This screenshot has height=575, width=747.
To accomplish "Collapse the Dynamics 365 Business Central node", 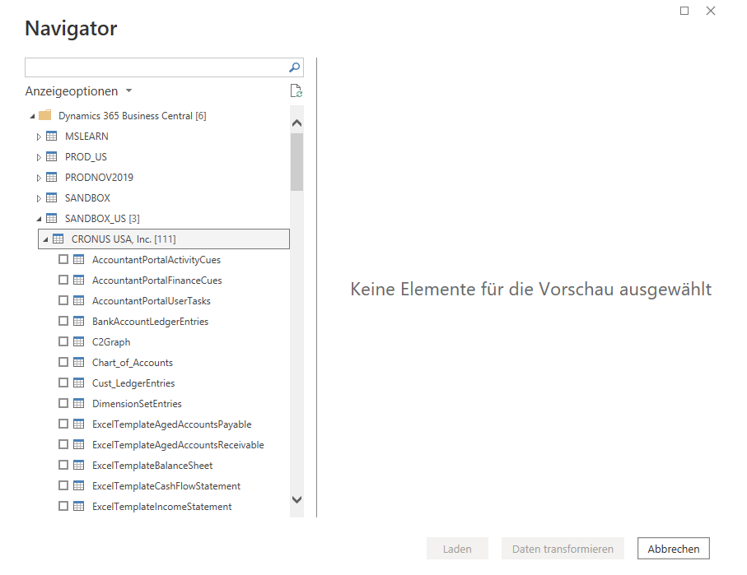I will pos(32,116).
